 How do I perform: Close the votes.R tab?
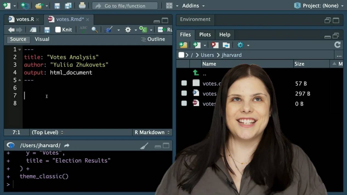click(38, 19)
